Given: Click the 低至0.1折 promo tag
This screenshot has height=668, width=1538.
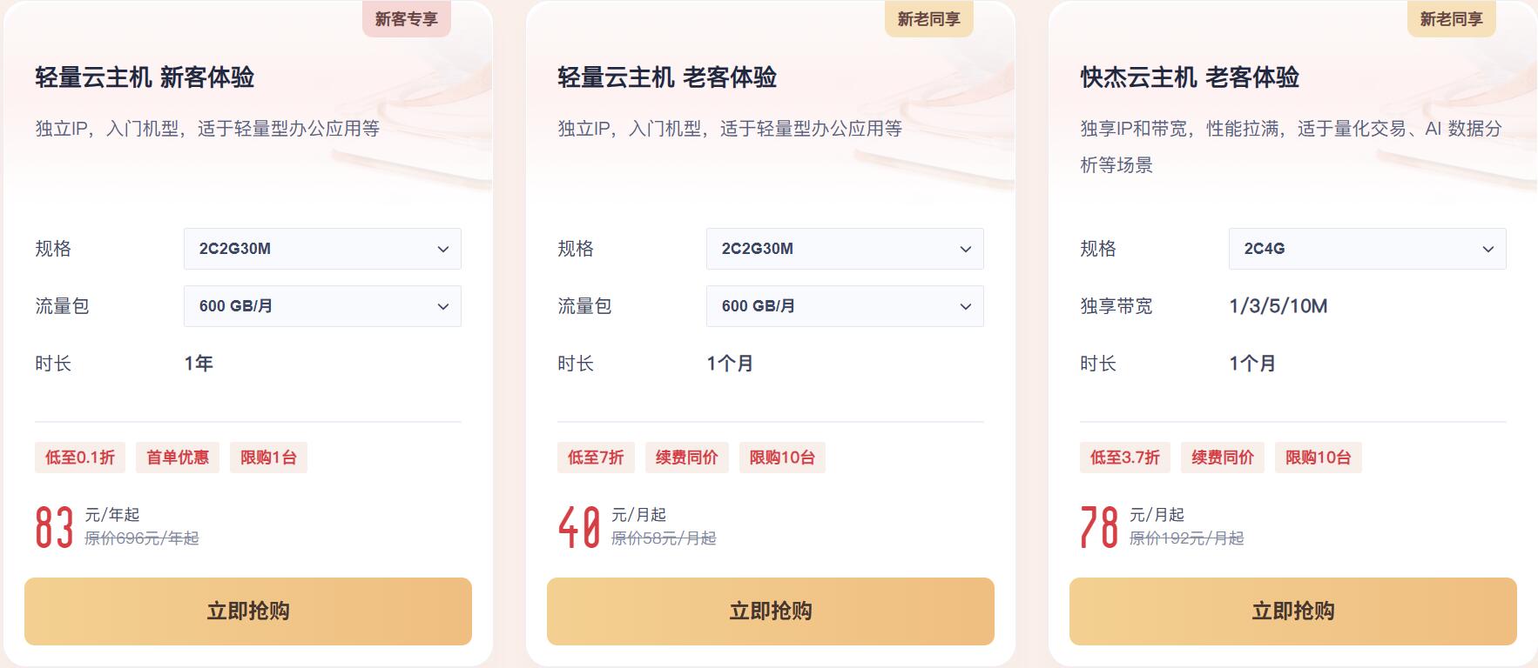Looking at the screenshot, I should tap(81, 458).
